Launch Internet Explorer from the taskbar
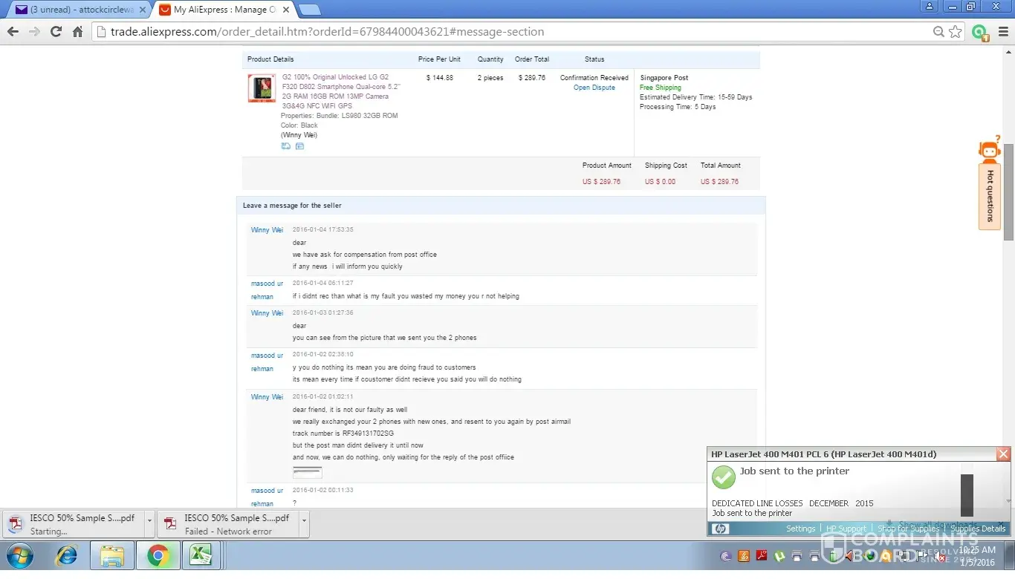The width and height of the screenshot is (1015, 579). point(67,555)
